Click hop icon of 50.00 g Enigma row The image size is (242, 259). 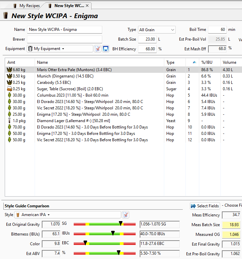click(x=9, y=134)
